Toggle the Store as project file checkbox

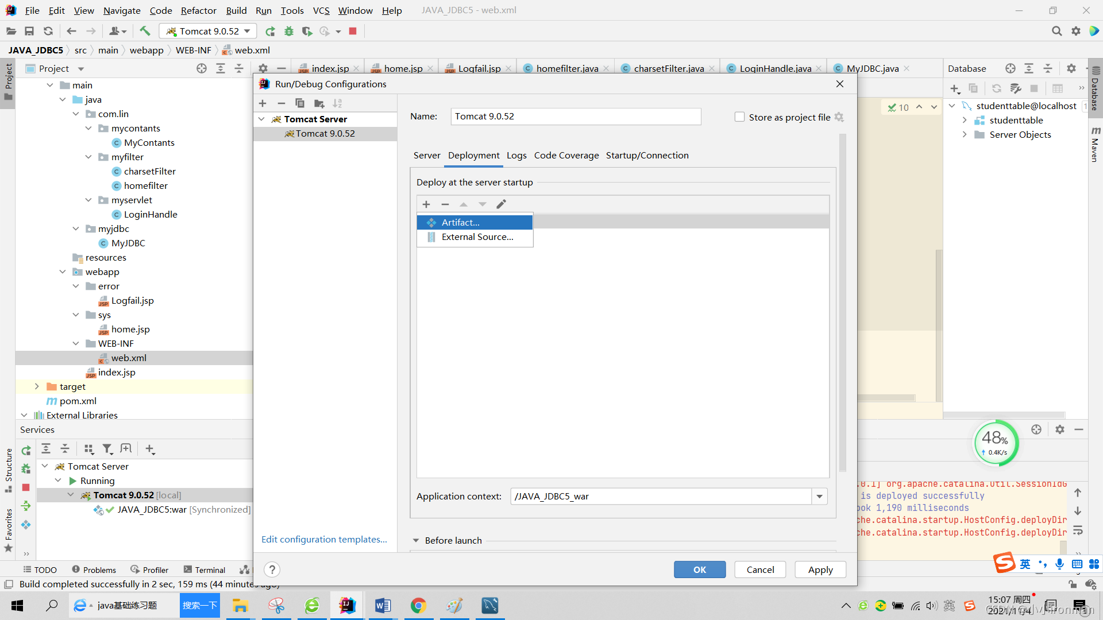click(739, 117)
